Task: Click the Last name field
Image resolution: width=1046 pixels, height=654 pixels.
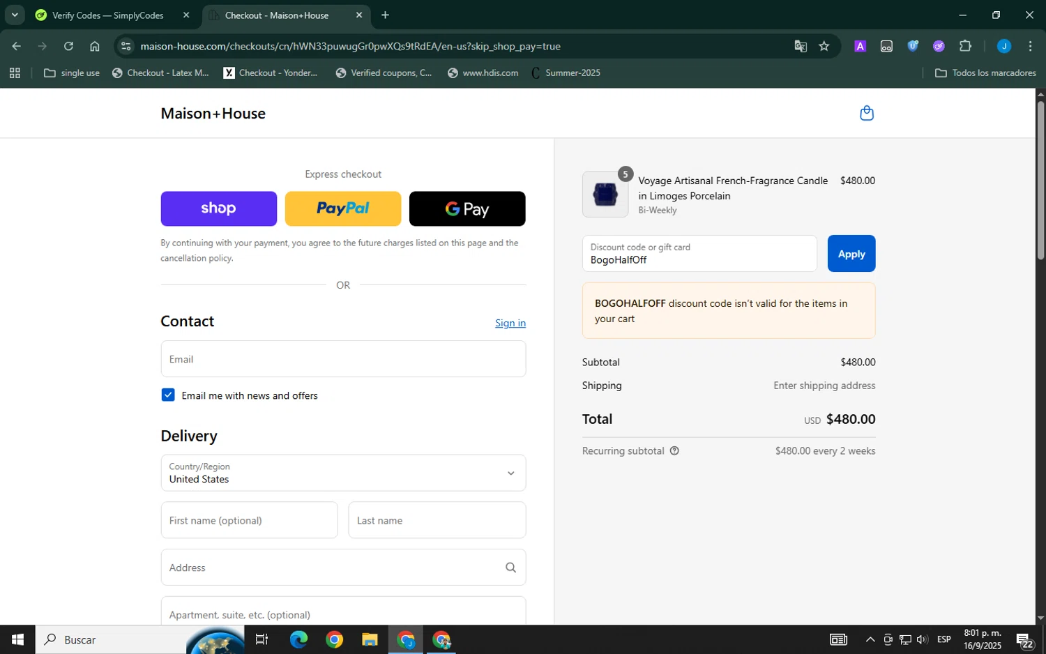Action: (437, 520)
